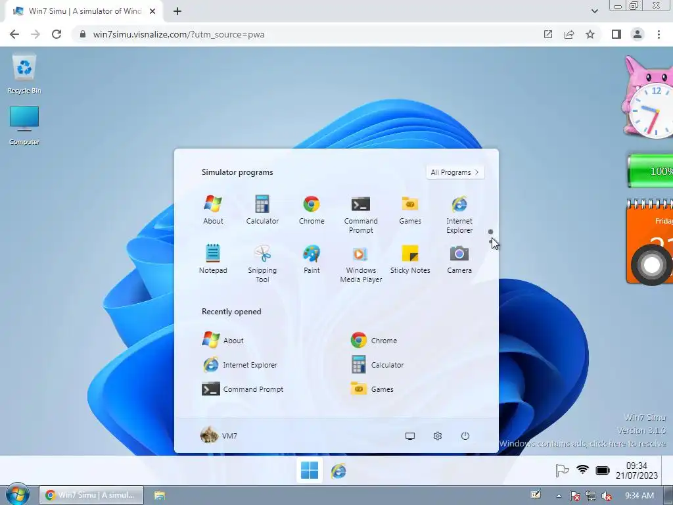Screen dimensions: 673x505
Task: Show hidden icons in host tray
Action: coord(559,496)
